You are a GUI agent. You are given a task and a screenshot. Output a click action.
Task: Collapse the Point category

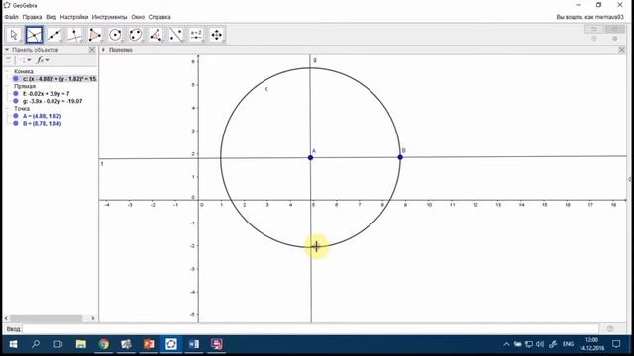coord(7,109)
